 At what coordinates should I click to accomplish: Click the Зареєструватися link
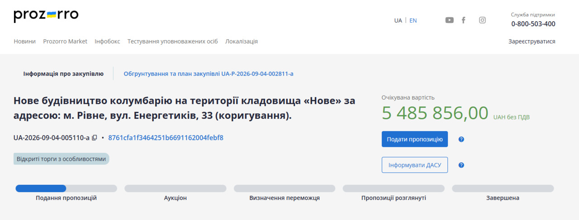[532, 41]
